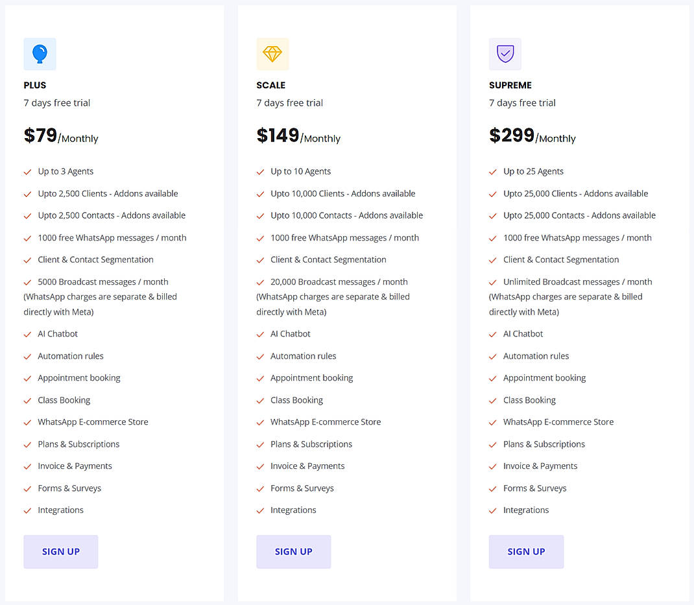Click the checkmark beside Up to 3 Agents

pyautogui.click(x=27, y=171)
